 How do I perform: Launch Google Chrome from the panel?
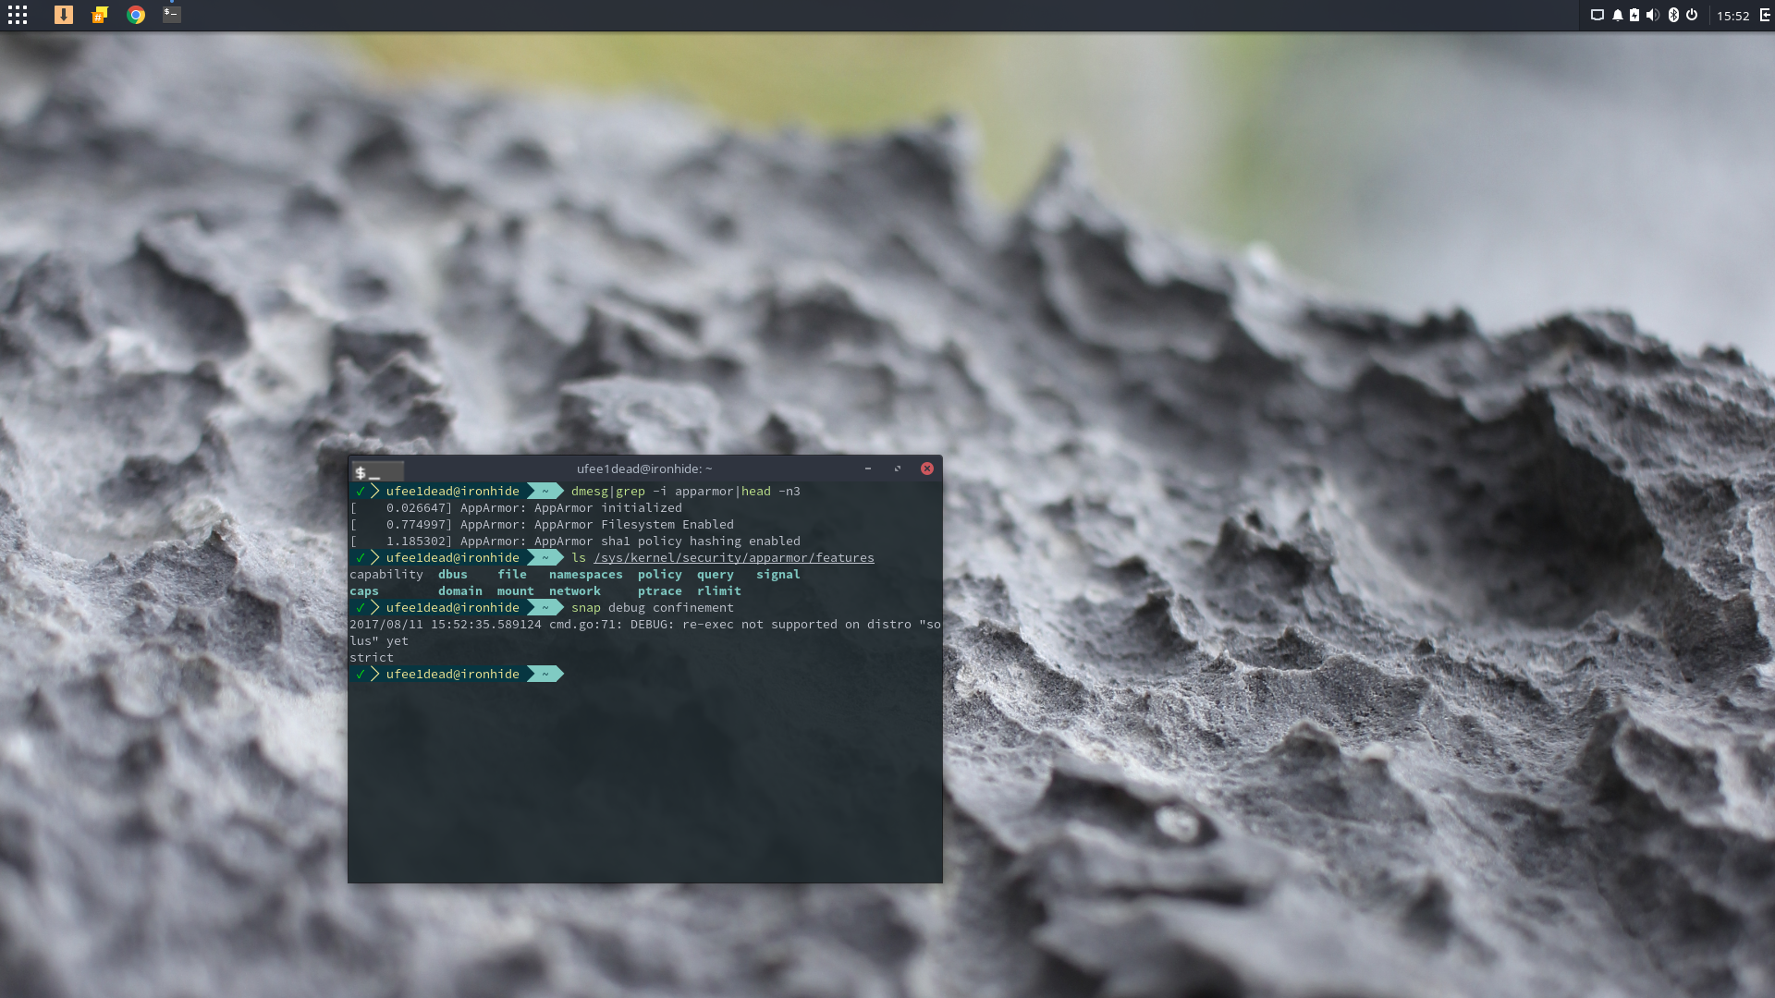tap(136, 15)
